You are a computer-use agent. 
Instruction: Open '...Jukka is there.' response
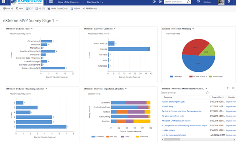pyautogui.click(x=169, y=130)
